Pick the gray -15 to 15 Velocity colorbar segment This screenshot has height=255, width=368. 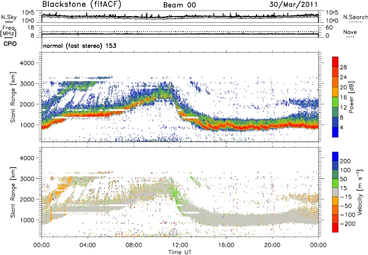pyautogui.click(x=335, y=192)
